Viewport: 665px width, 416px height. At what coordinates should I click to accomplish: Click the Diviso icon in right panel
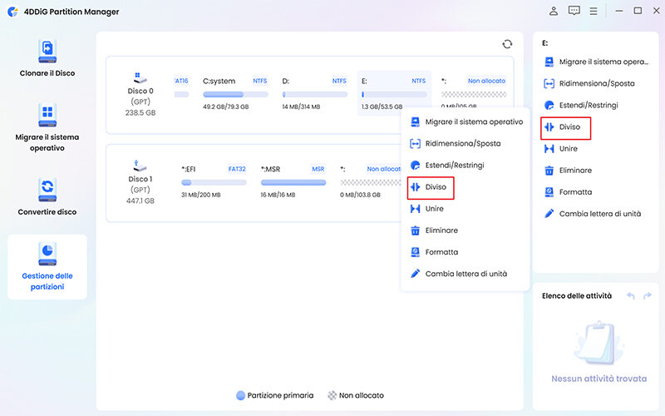point(549,127)
